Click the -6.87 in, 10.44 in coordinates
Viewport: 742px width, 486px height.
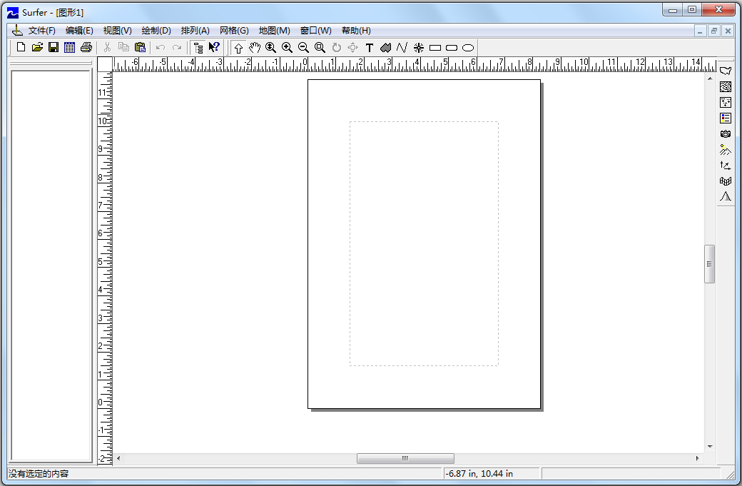click(x=479, y=473)
